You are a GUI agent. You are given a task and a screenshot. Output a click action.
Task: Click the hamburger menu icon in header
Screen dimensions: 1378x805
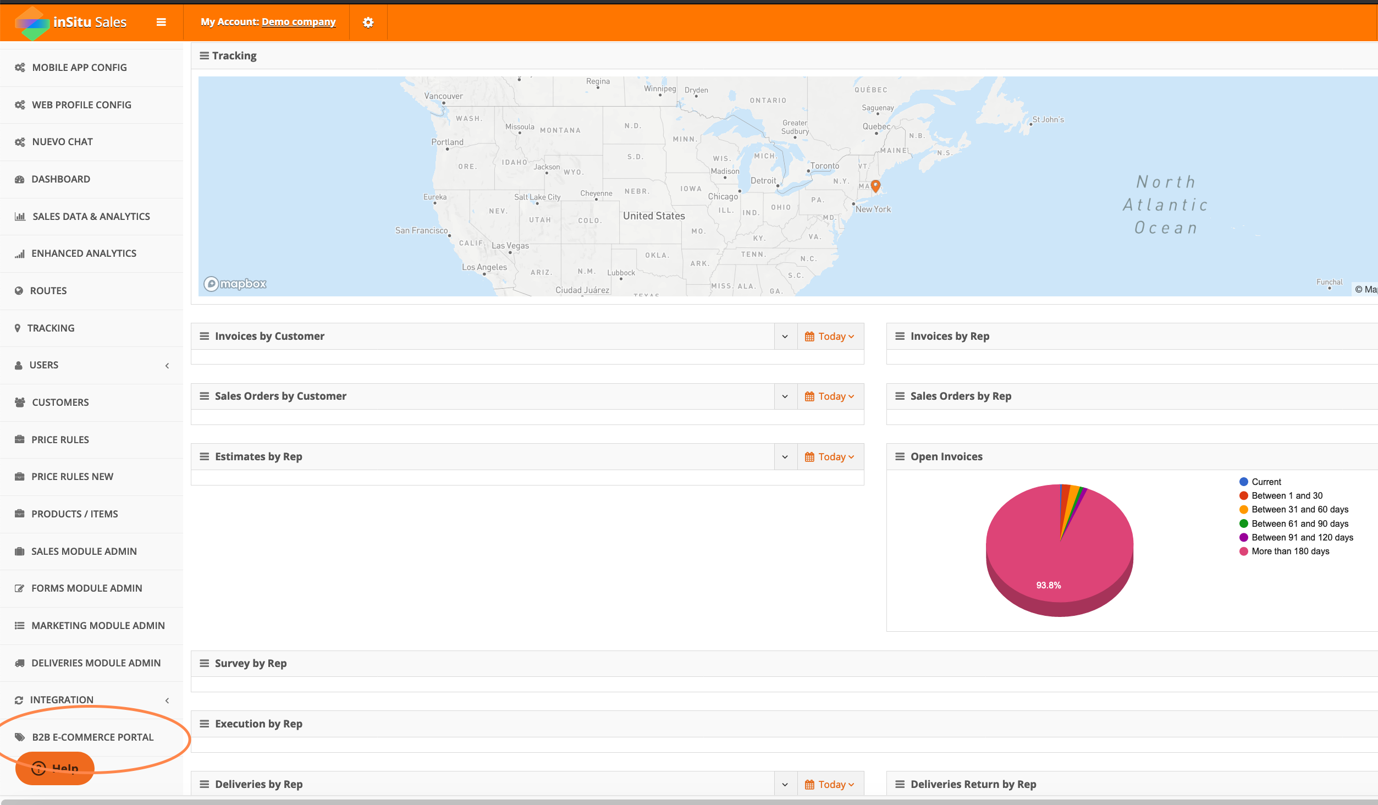pyautogui.click(x=161, y=22)
